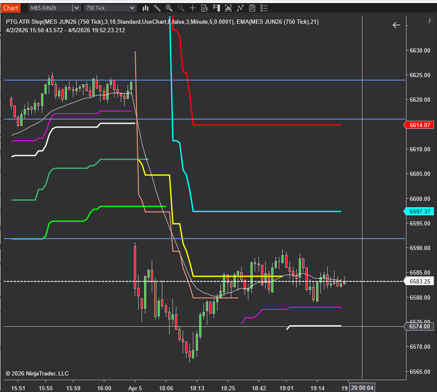Screen dimensions: 437x392
Task: Expand the MES JUN26 instrument dropdown arrow
Action: coord(77,8)
